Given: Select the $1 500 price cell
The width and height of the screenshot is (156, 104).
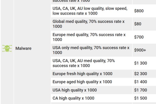Looking at the screenshot, I should point(141,98).
